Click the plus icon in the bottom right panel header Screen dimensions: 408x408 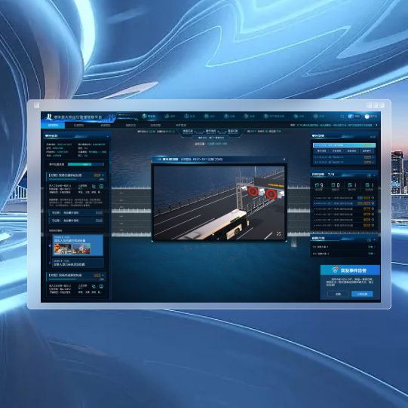coord(369,239)
